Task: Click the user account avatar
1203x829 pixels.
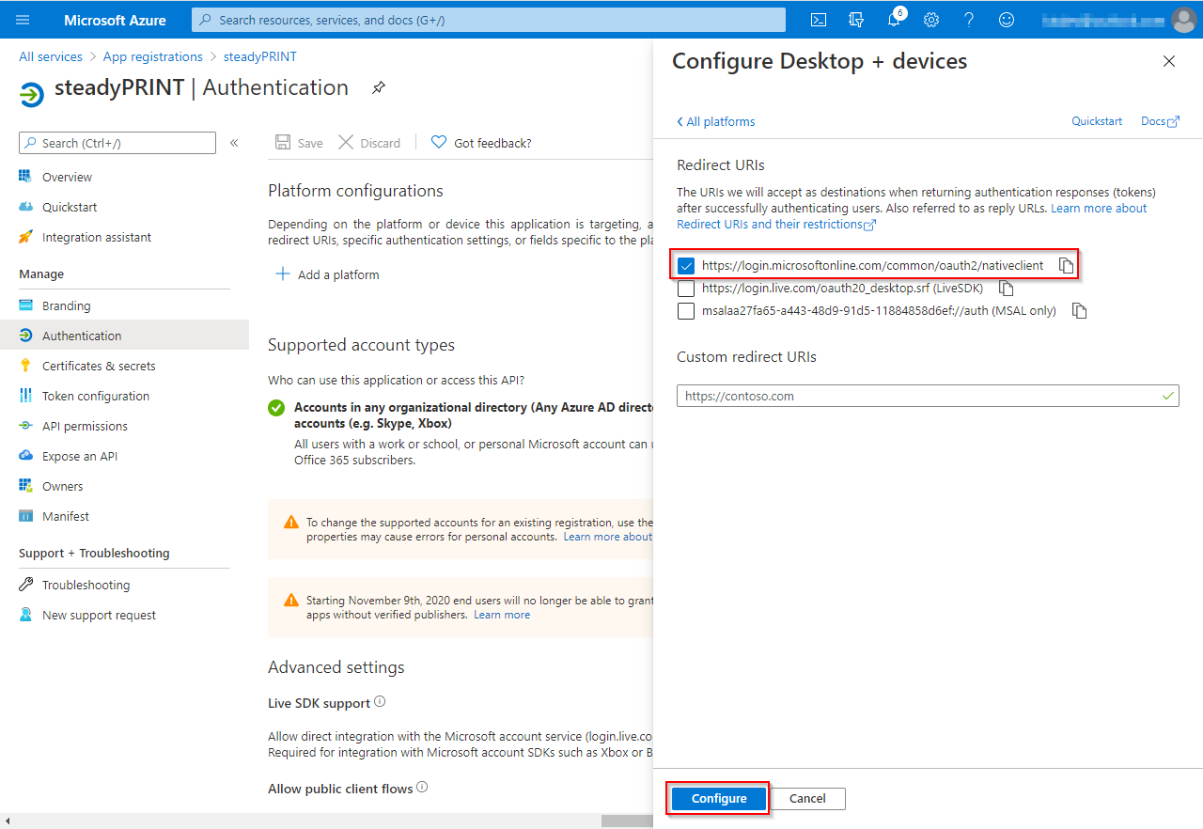Action: [x=1184, y=20]
